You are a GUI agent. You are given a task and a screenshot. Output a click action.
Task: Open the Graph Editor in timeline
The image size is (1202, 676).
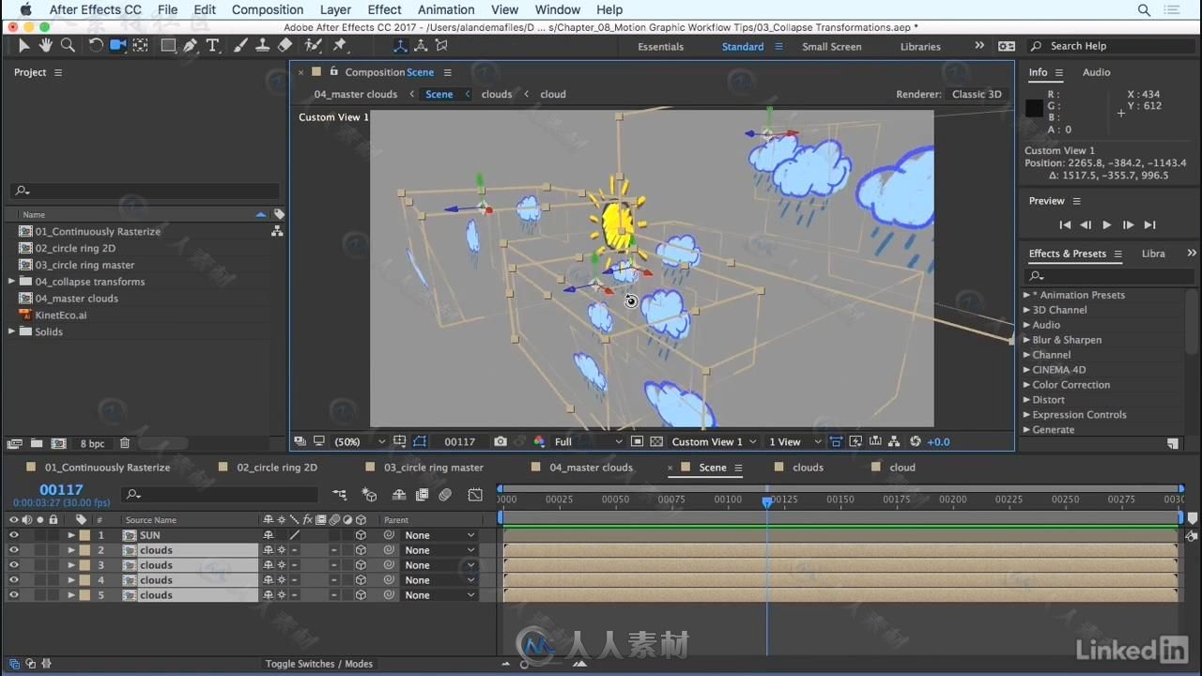point(475,494)
